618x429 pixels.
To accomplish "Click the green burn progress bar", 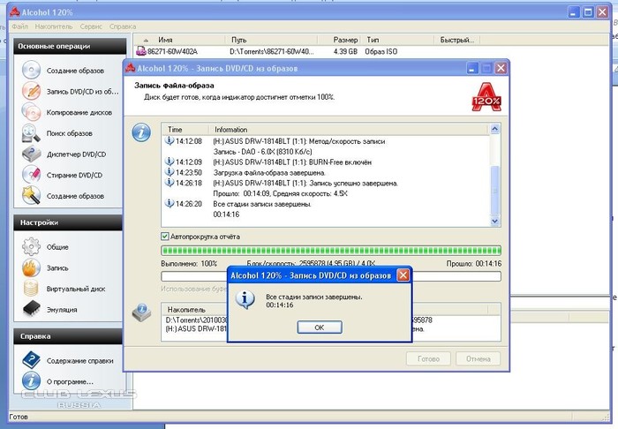I will (329, 251).
